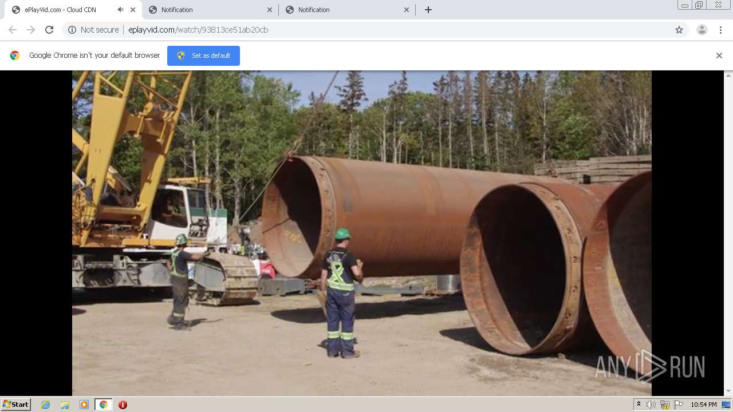
Task: Restore down the Chrome window
Action: tap(699, 5)
